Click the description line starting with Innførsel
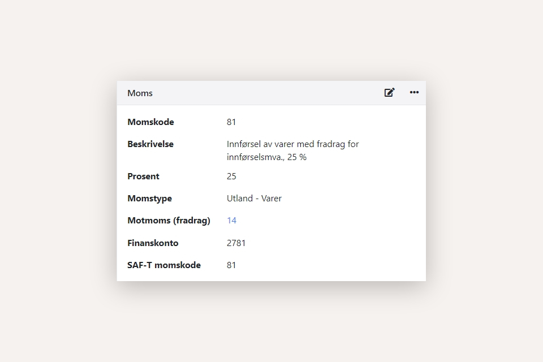Viewport: 543px width, 362px height. point(292,144)
